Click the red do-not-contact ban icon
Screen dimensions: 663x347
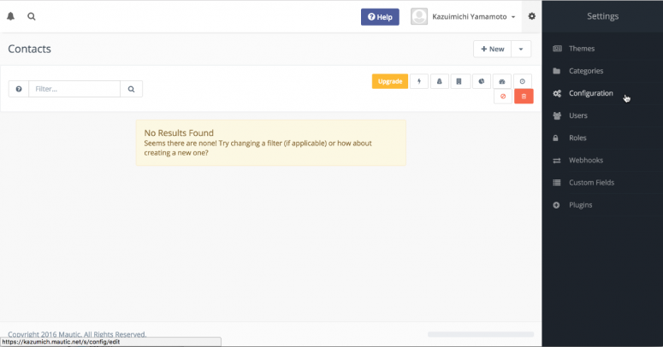(x=502, y=97)
